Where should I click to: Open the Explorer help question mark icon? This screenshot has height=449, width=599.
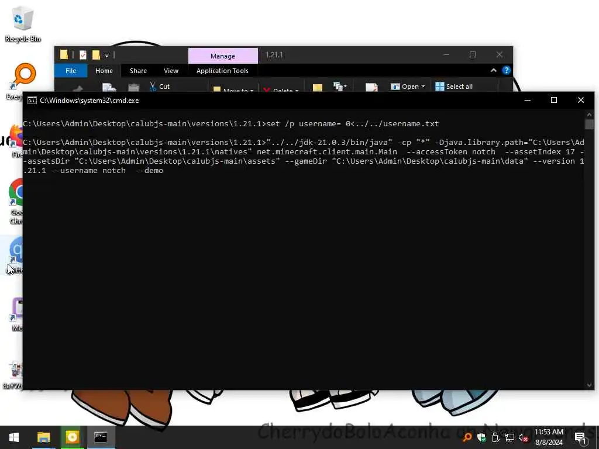pos(506,71)
